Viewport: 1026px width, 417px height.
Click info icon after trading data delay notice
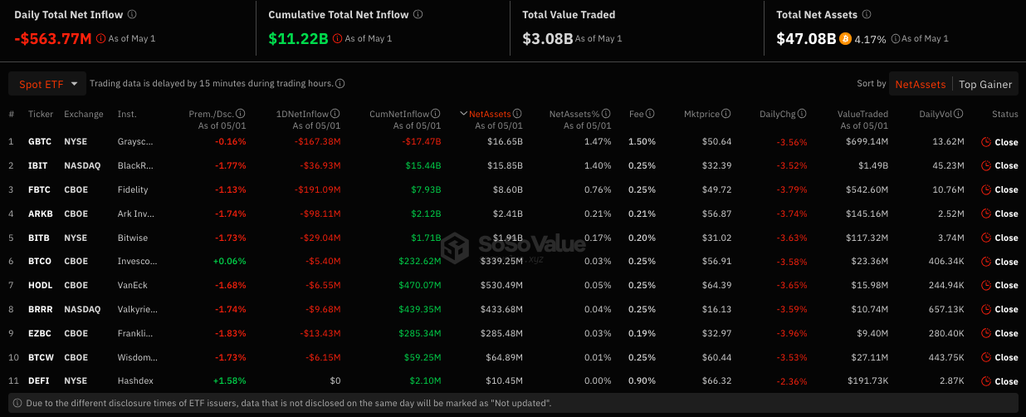pos(340,84)
